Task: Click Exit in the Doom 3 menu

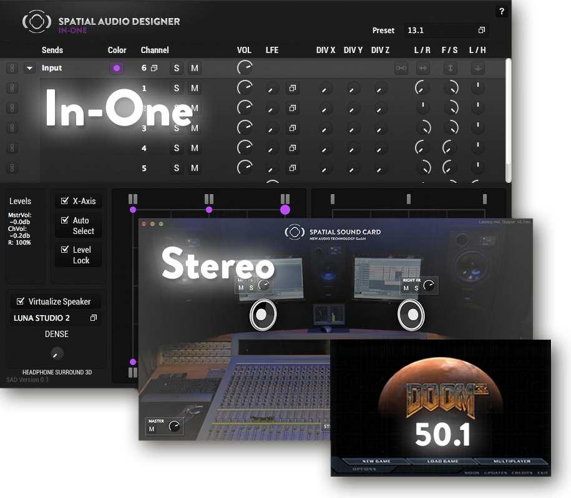Action: coord(542,473)
